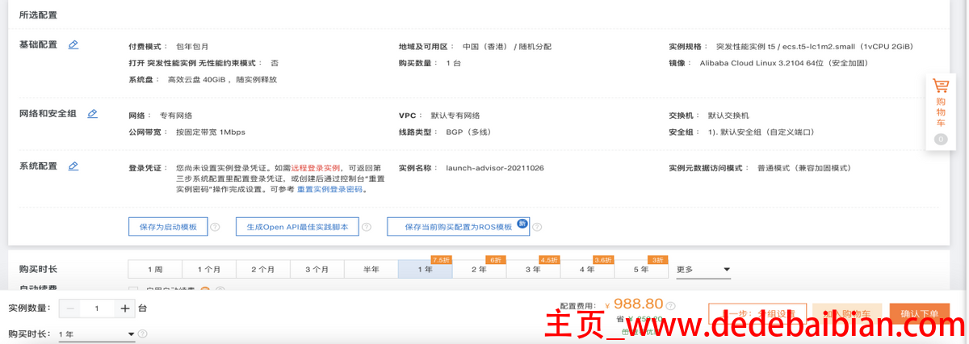Click BGP（多线）line type text
This screenshot has height=344, width=969.
[x=468, y=132]
